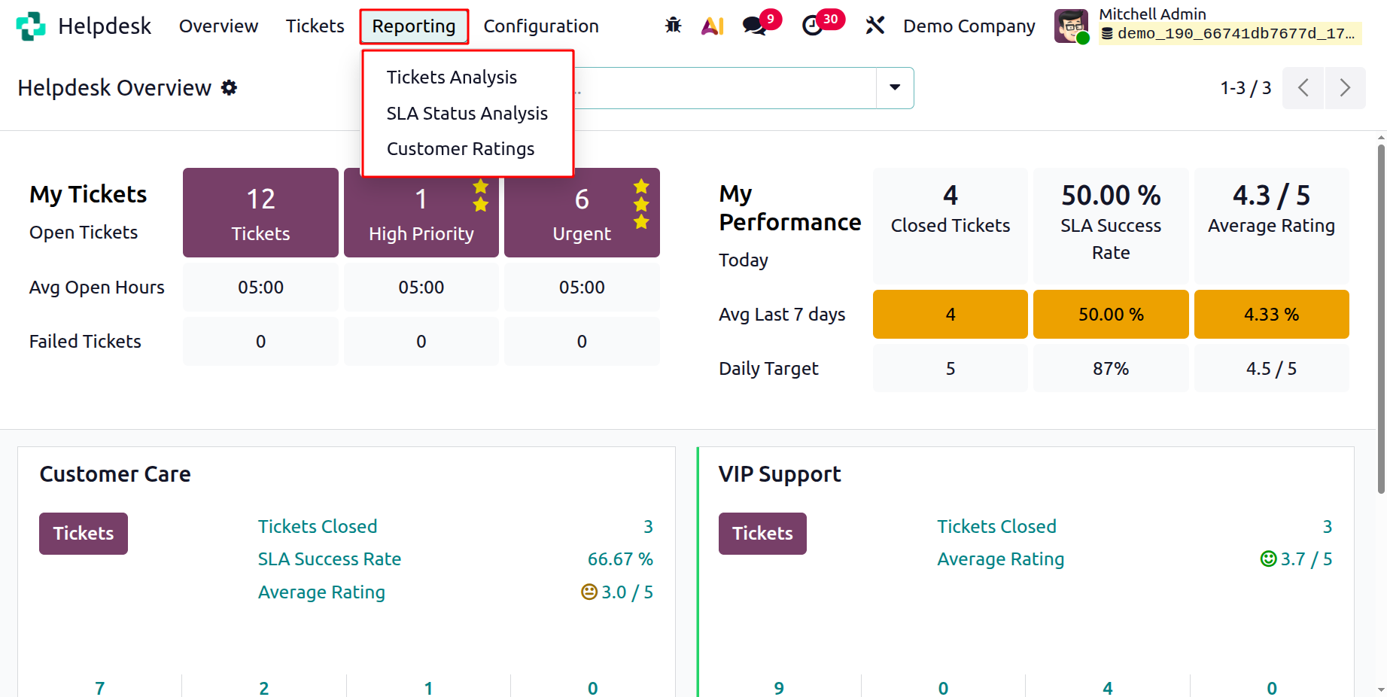This screenshot has height=697, width=1387.
Task: Go to the previous page arrow
Action: [x=1303, y=88]
